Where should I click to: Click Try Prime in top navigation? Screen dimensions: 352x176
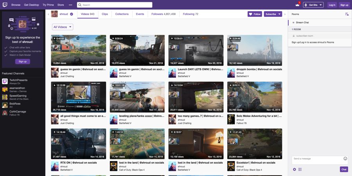point(48,5)
